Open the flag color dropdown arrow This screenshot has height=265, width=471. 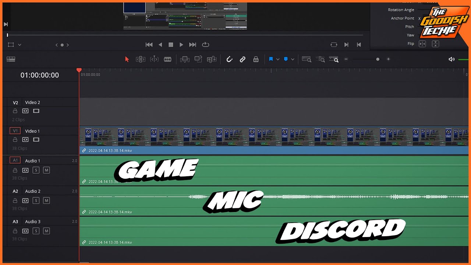278,59
